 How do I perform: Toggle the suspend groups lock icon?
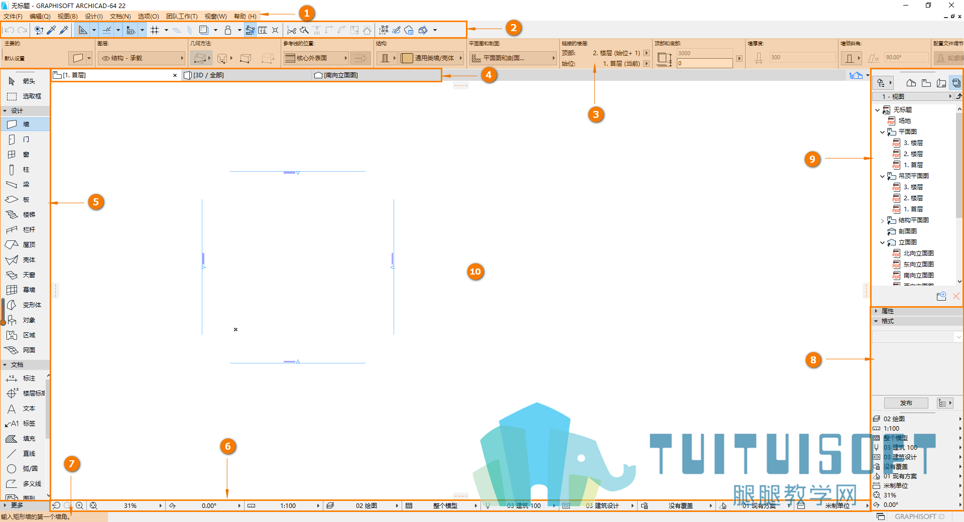point(228,30)
